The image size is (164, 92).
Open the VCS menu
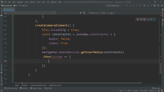pos(48,2)
